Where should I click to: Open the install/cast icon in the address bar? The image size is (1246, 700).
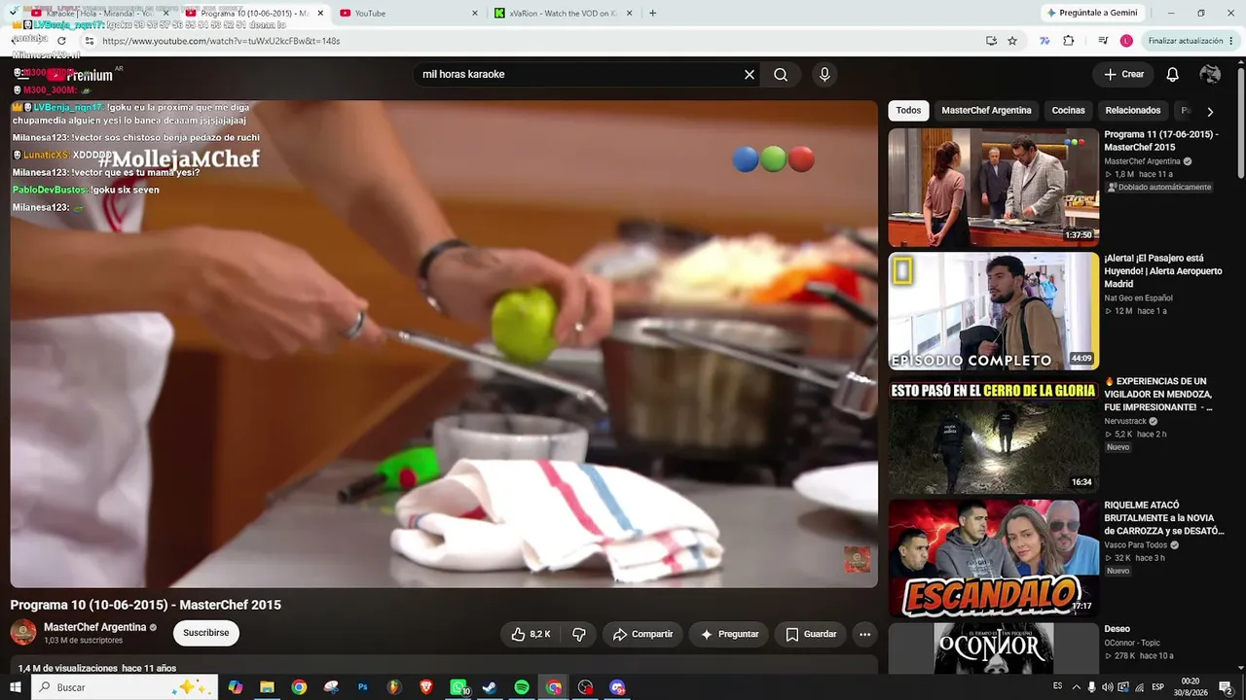[x=991, y=41]
